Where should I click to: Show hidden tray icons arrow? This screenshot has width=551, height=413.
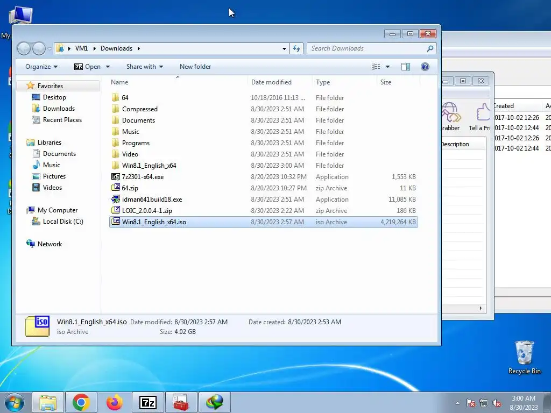[457, 403]
